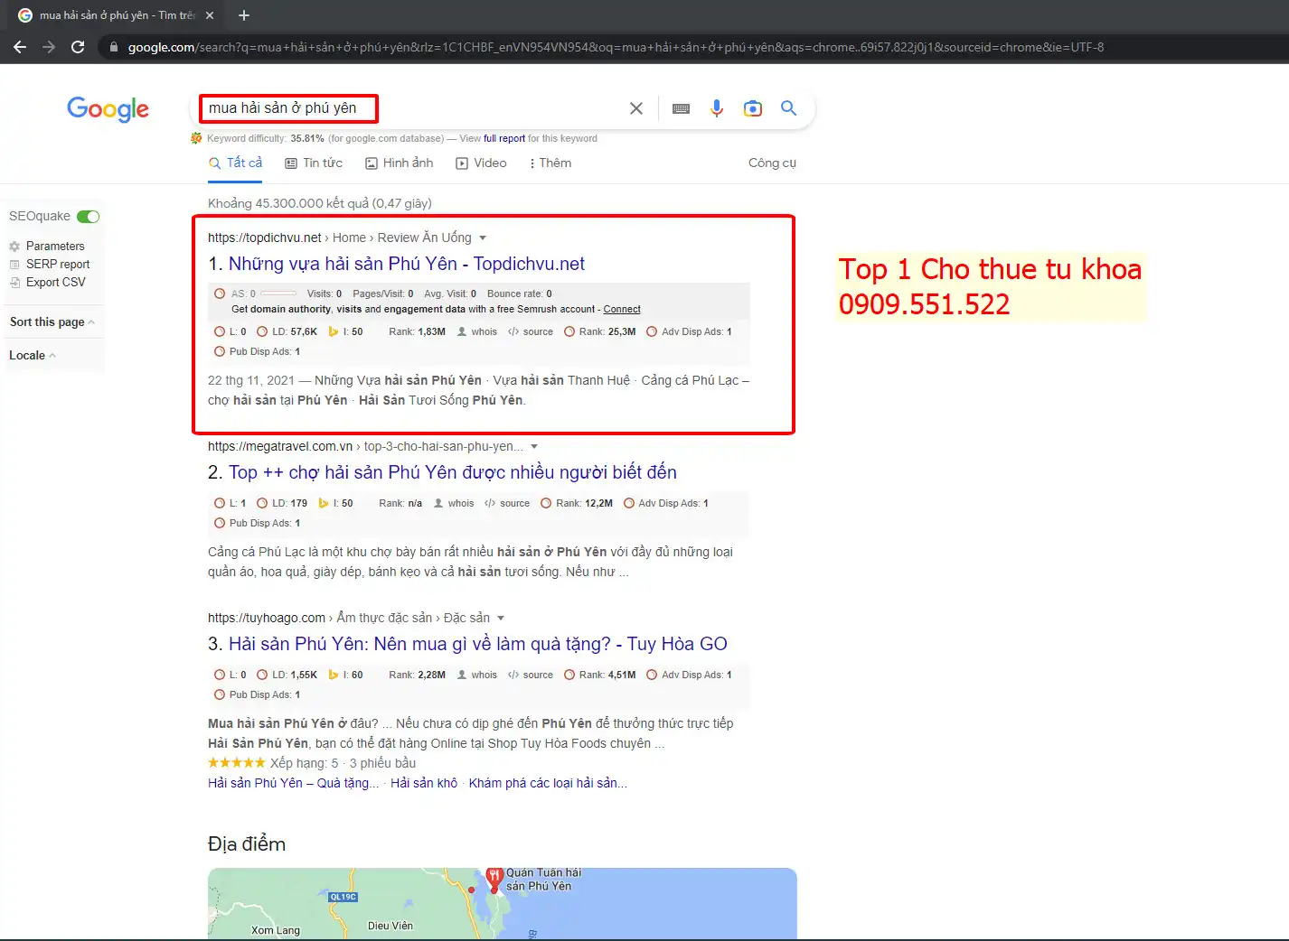
Task: Open sitelink 'Hải sản khô'
Action: [424, 783]
